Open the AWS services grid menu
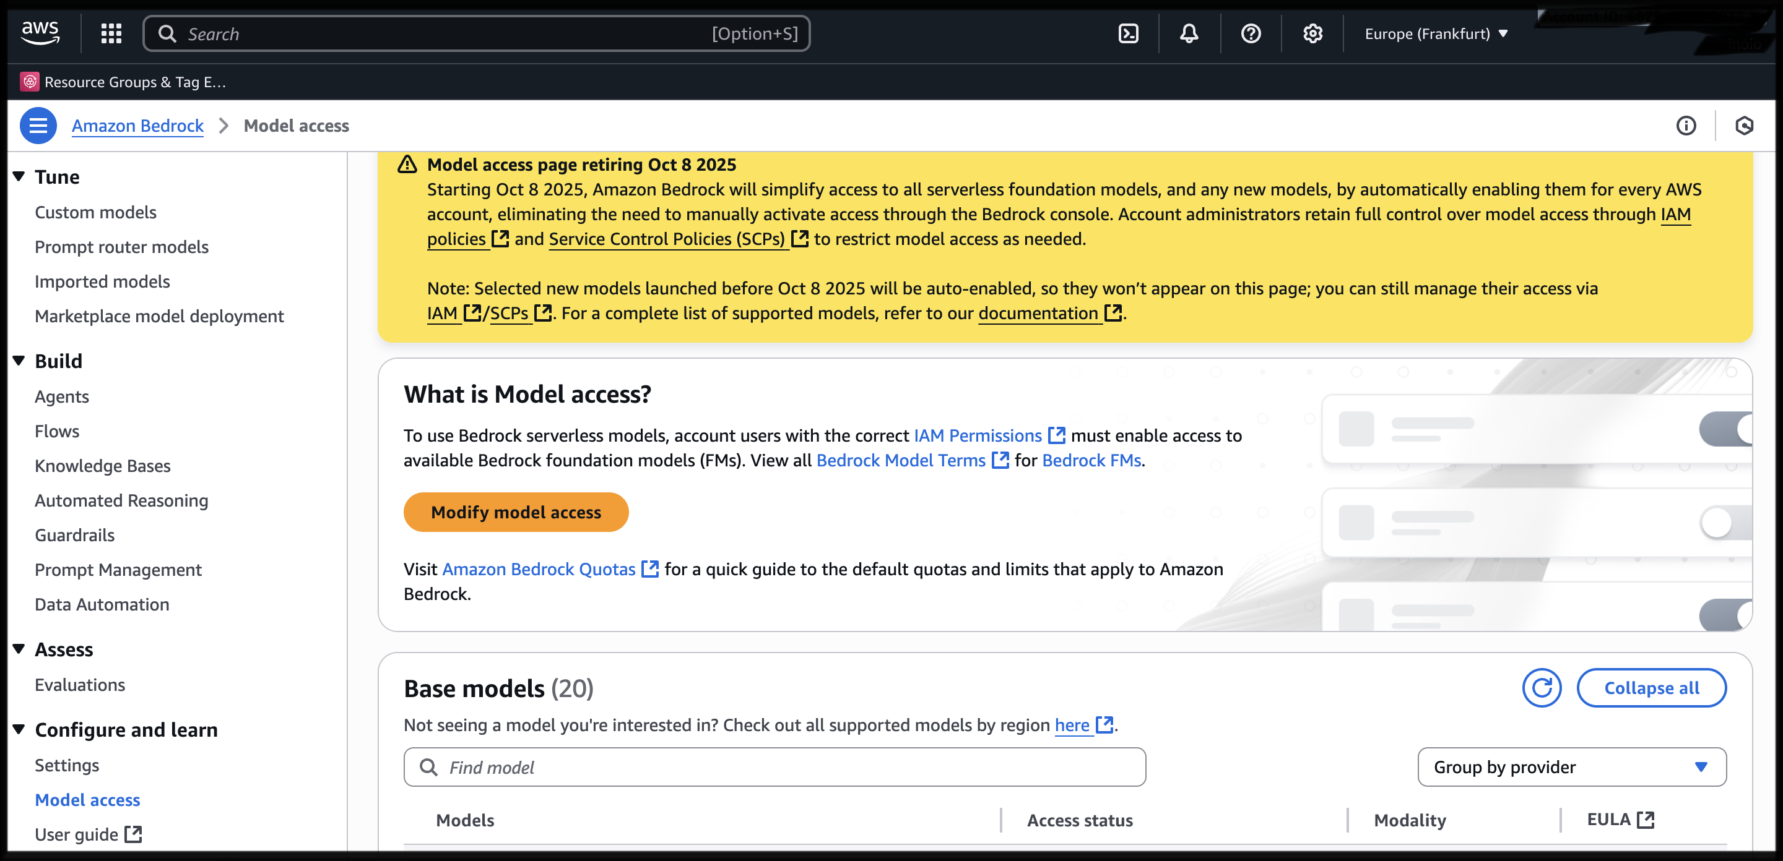Image resolution: width=1783 pixels, height=861 pixels. pyautogui.click(x=111, y=33)
